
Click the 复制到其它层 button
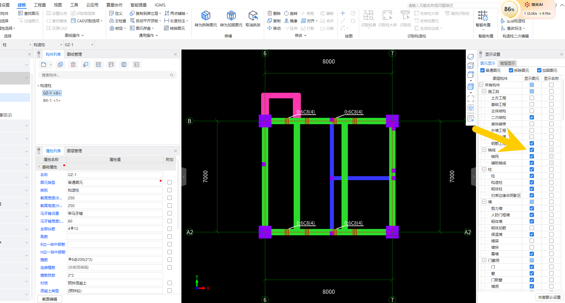[145, 13]
